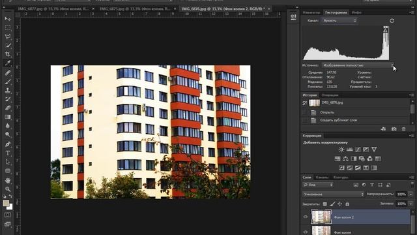Select the Eyedropper tool
Screen dimensions: 417x235
coord(8,63)
